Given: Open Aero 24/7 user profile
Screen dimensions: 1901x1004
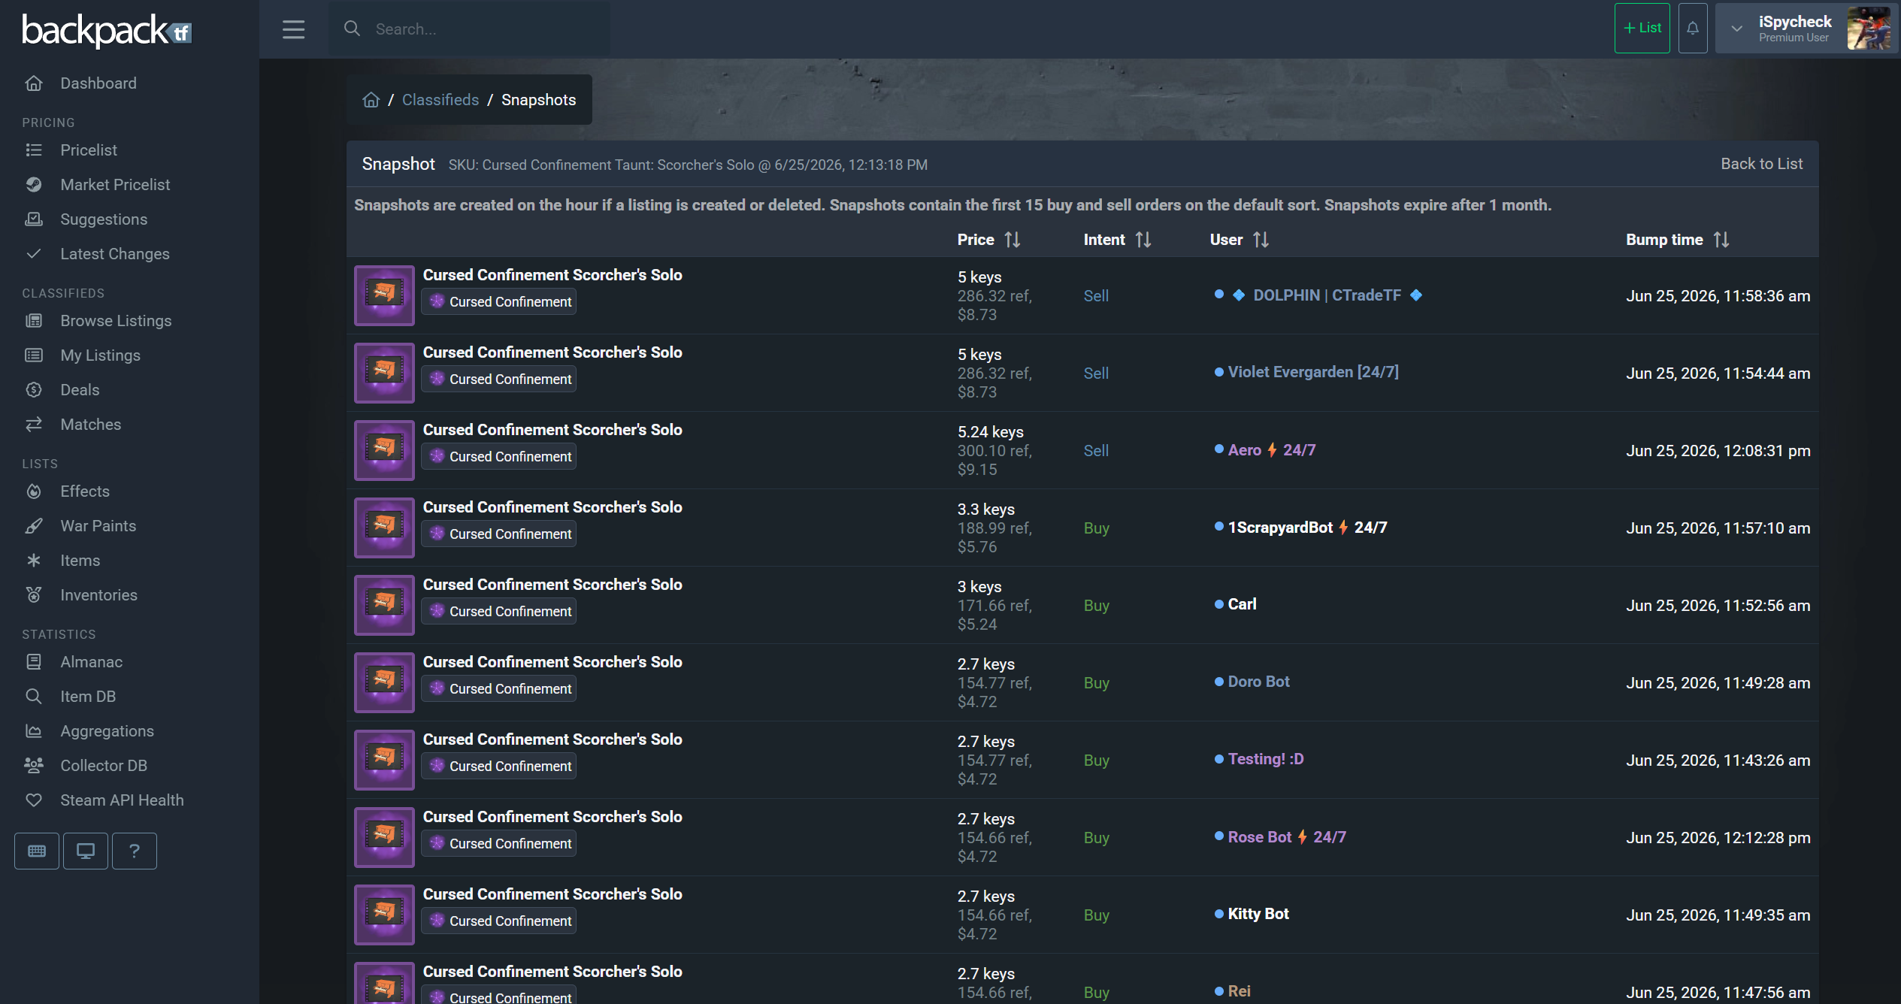Looking at the screenshot, I should pos(1272,450).
